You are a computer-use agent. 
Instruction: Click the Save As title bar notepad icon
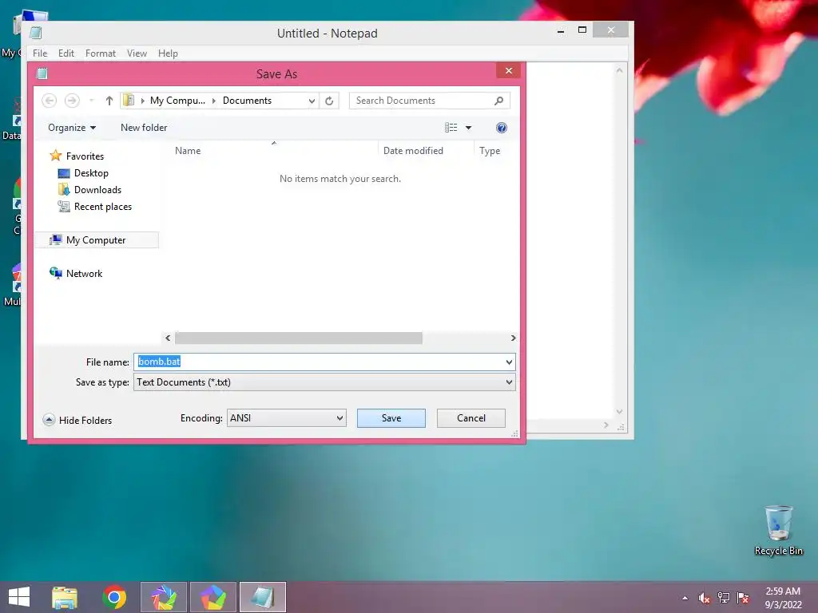(42, 73)
